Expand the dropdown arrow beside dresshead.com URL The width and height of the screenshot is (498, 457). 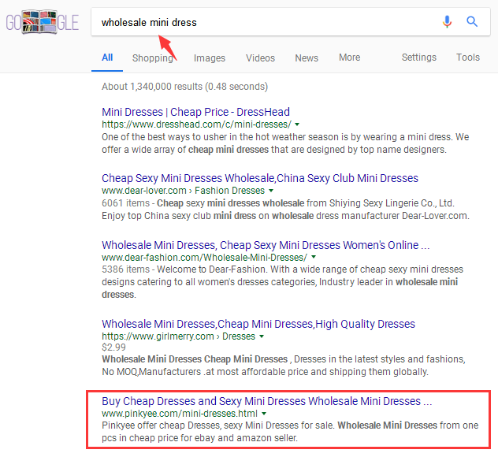[297, 124]
